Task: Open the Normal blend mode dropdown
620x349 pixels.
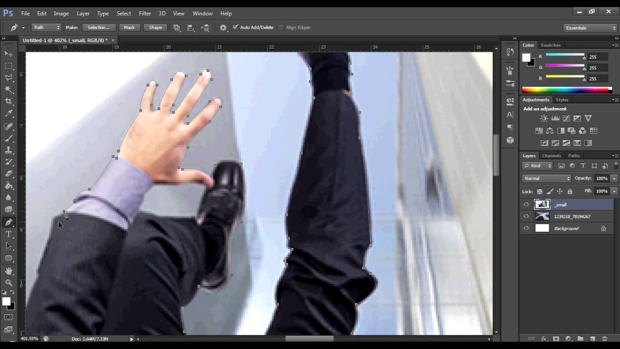Action: click(x=547, y=178)
